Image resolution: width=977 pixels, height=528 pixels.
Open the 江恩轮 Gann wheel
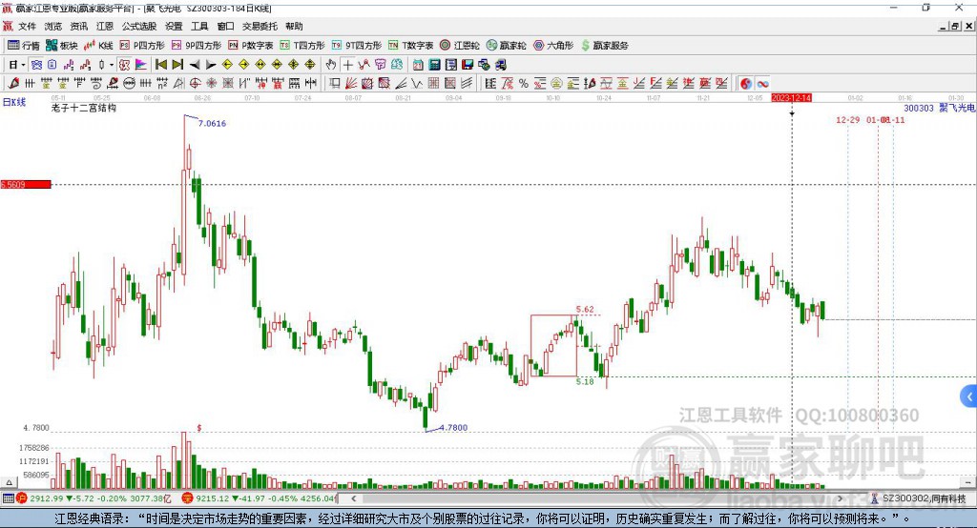[x=460, y=46]
